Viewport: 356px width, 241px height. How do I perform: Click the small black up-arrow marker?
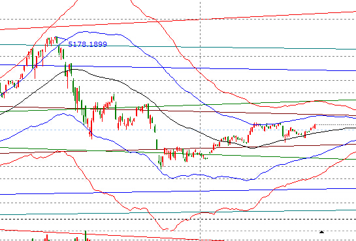click(321, 232)
